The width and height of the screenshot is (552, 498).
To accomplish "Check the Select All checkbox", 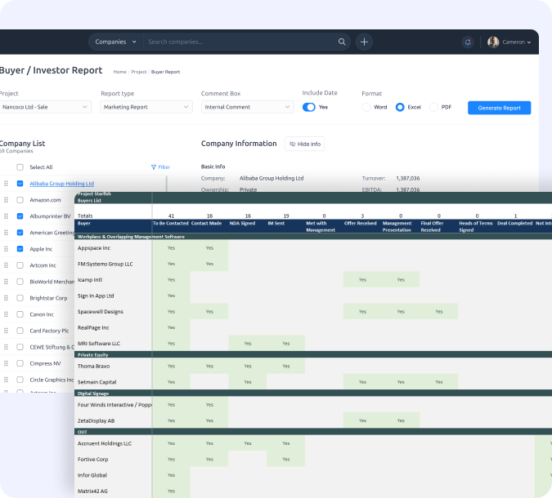I will (20, 167).
